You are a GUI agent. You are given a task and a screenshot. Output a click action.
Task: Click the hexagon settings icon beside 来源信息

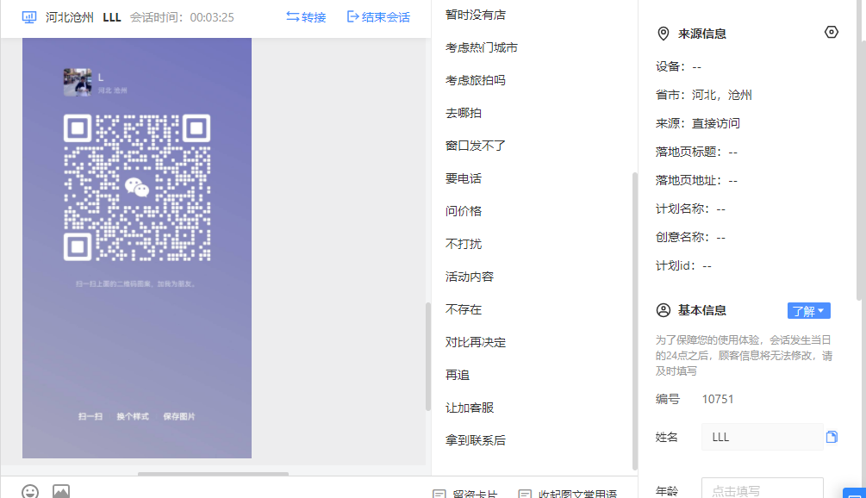832,33
